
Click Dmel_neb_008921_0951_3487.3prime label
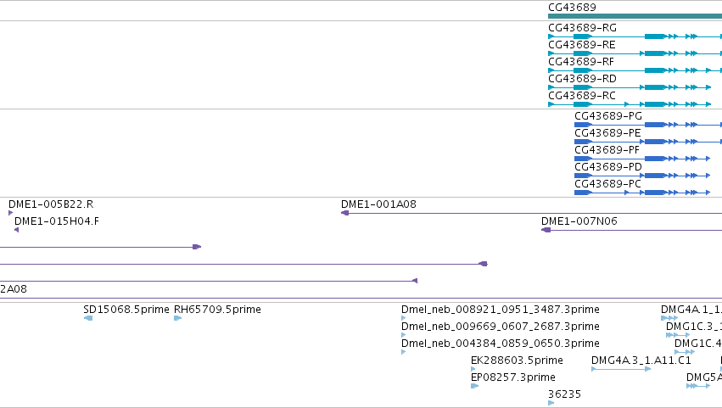[x=501, y=310]
